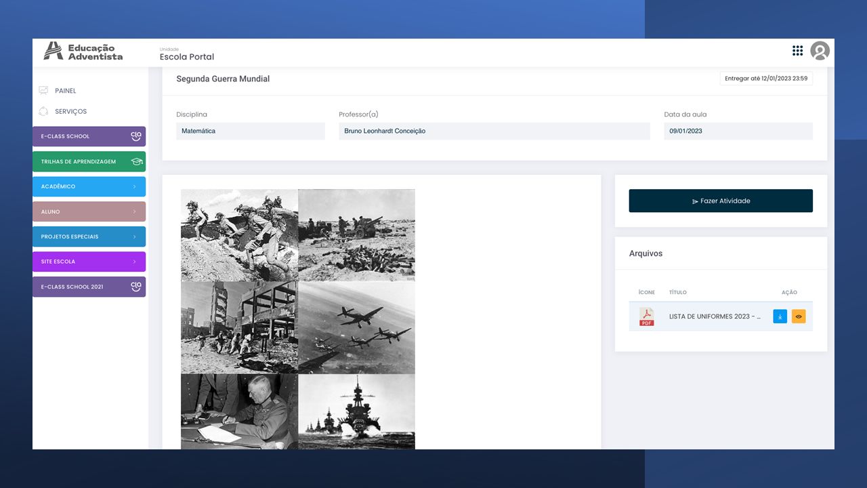Expand the Acadêmico menu chevron

point(134,186)
